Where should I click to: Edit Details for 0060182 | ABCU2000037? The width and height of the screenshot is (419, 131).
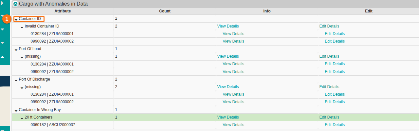pos(335,125)
